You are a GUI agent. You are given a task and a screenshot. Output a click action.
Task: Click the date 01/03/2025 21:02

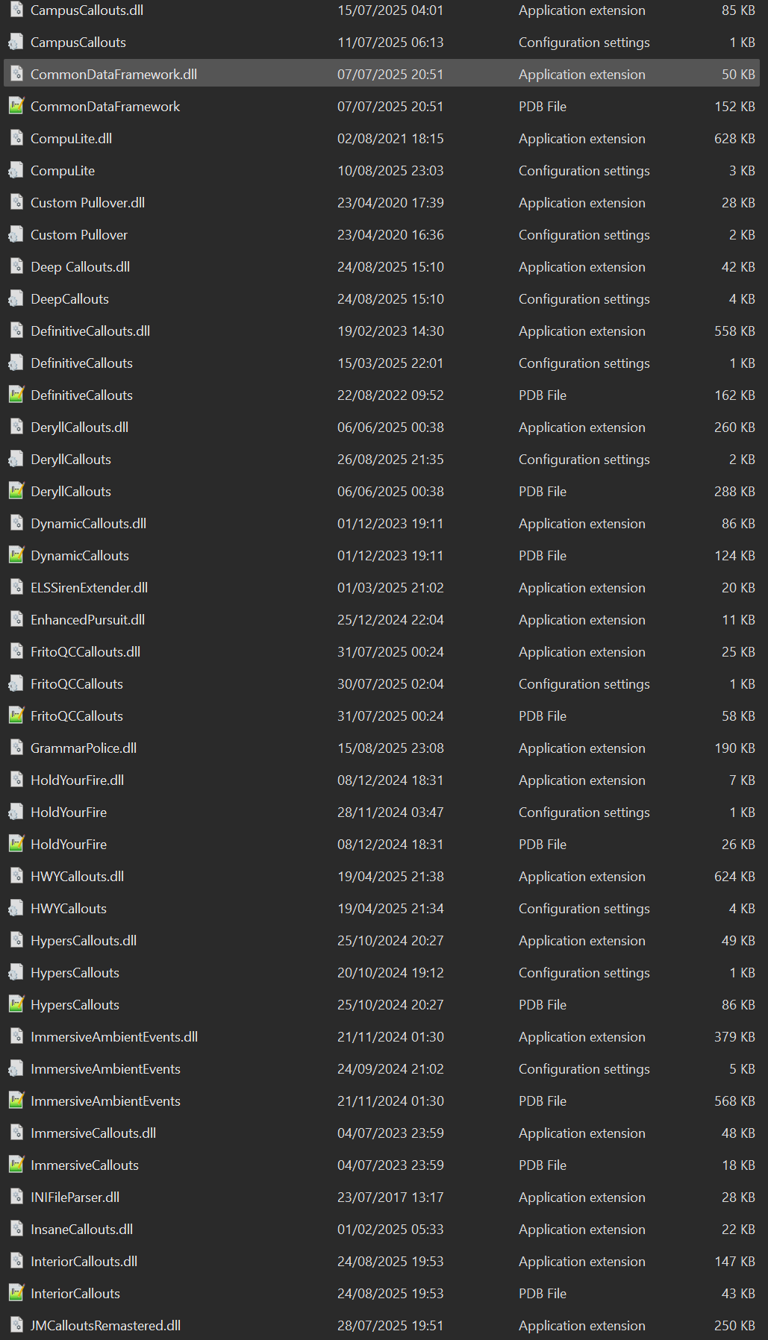pyautogui.click(x=390, y=588)
